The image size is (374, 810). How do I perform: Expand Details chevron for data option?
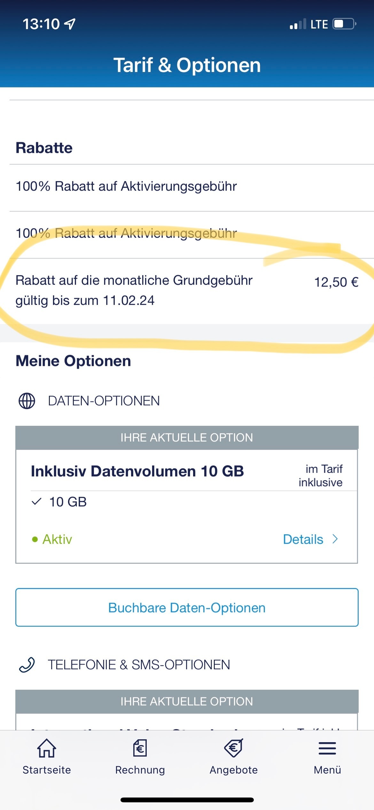pos(335,539)
